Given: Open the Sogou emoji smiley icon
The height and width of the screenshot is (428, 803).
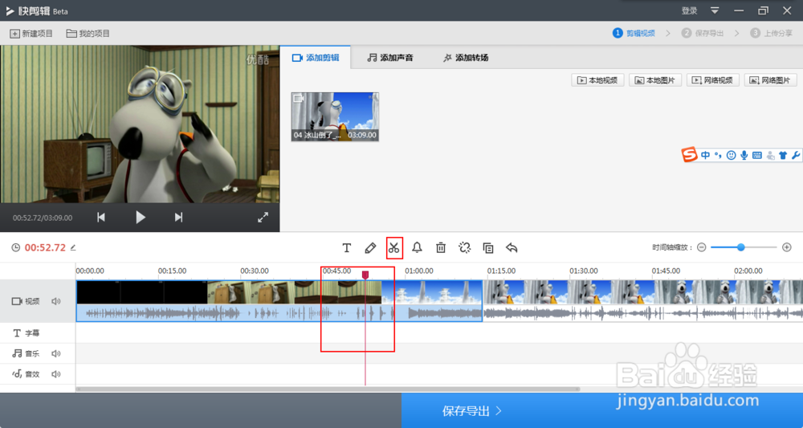Looking at the screenshot, I should pyautogui.click(x=732, y=155).
